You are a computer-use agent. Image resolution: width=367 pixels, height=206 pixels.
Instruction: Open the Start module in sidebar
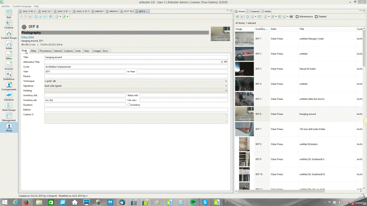(x=9, y=14)
